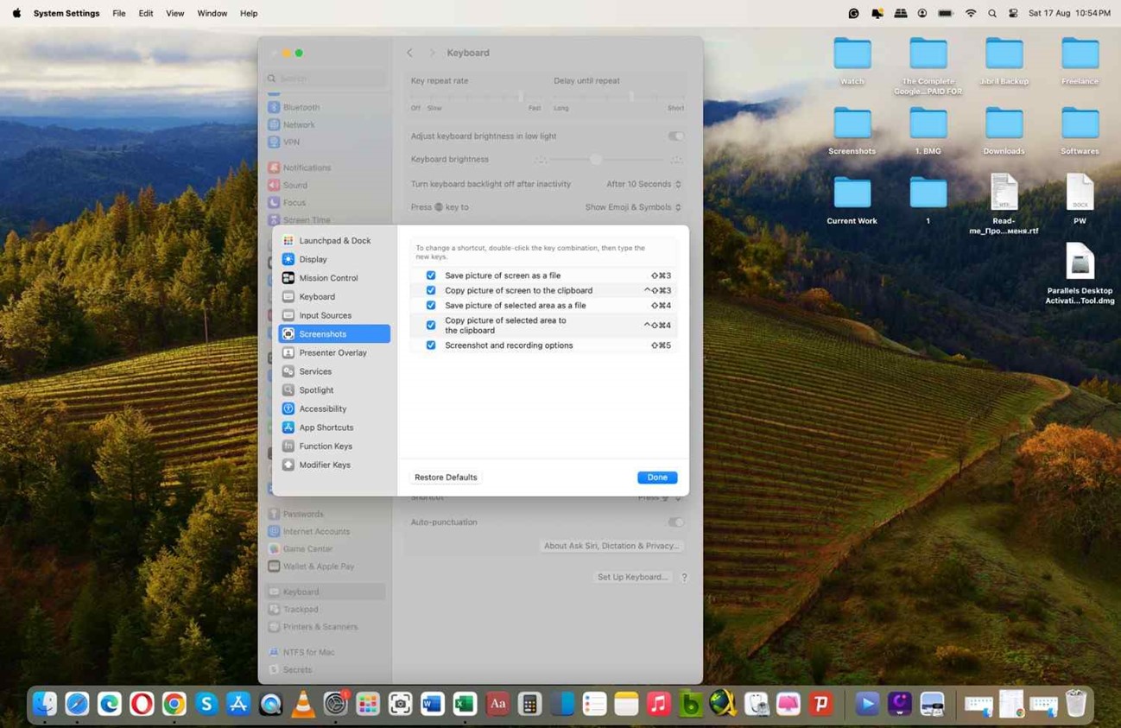Screen dimensions: 1121x728
Task: Select the Presenter Overlay category
Action: [334, 352]
